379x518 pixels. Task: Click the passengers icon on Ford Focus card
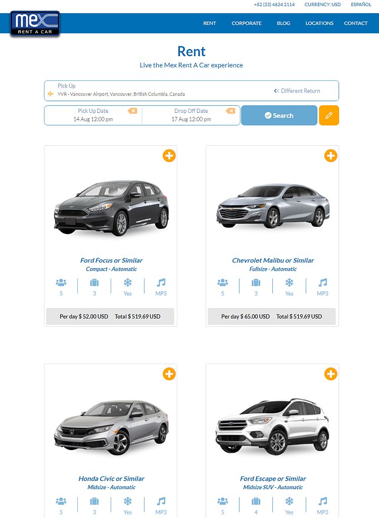tap(61, 282)
